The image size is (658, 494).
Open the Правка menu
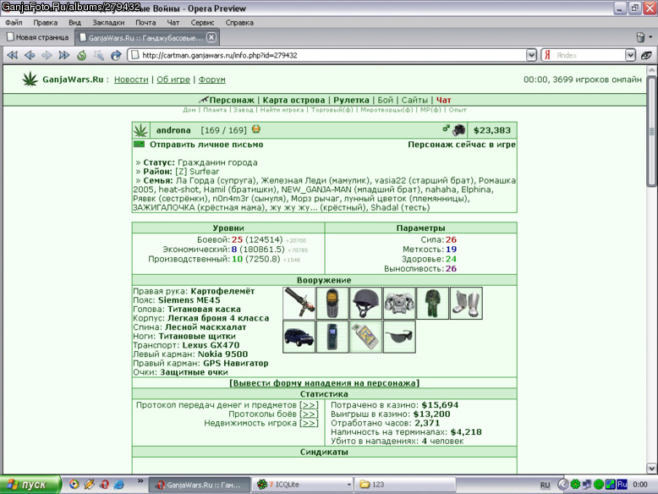tap(46, 23)
